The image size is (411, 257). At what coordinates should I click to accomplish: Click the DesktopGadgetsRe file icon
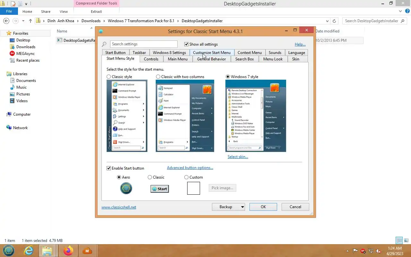[x=59, y=40]
